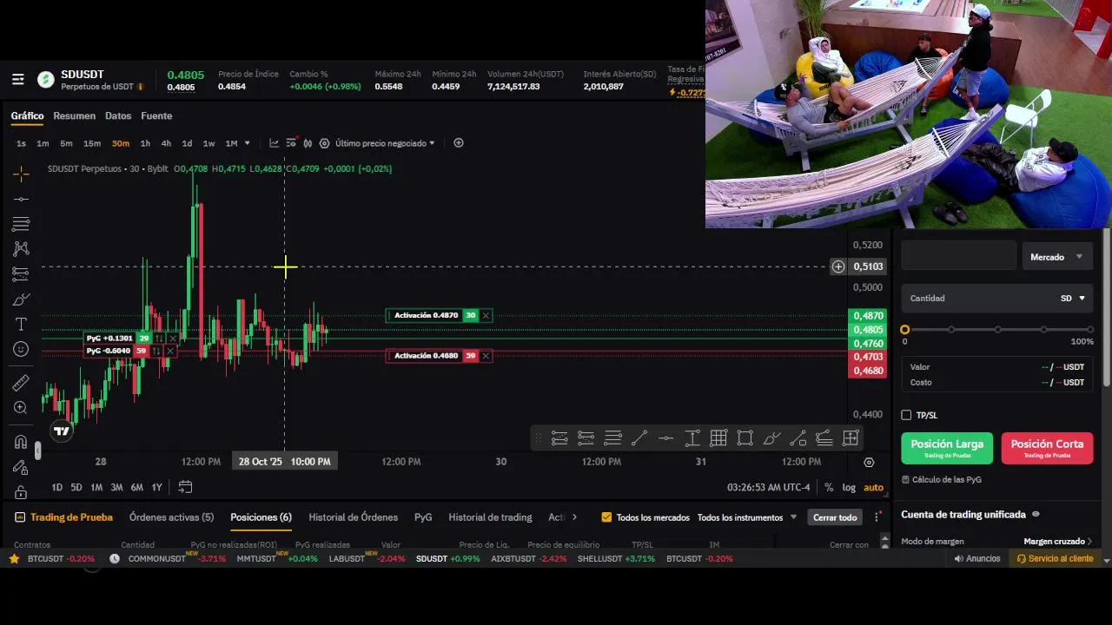This screenshot has width=1112, height=625.
Task: Open the SD quantity unit dropdown
Action: 1073,299
